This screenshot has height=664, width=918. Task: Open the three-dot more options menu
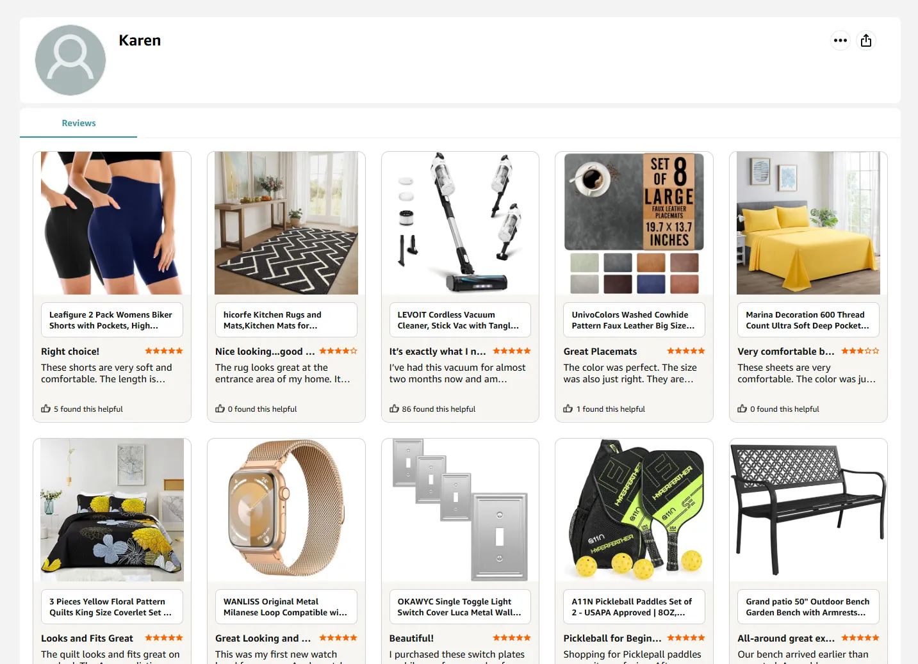point(840,40)
